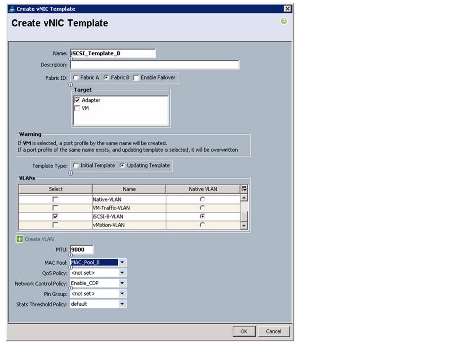Screen dimensions: 451x345
Task: Enable the Failover checkbox
Action: [136, 78]
